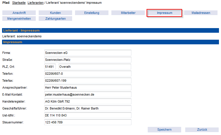Focus the Telefon input field
The height and width of the screenshot is (135, 221).
[x=88, y=74]
